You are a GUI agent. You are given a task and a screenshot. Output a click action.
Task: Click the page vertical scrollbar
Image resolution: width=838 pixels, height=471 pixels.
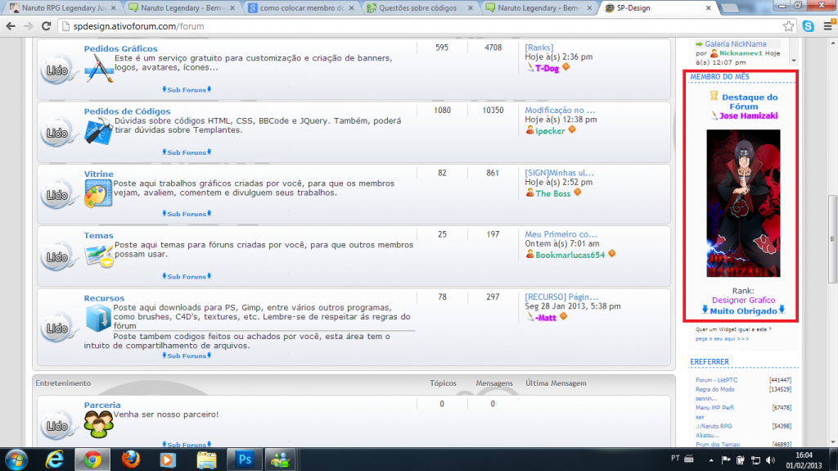(x=832, y=240)
